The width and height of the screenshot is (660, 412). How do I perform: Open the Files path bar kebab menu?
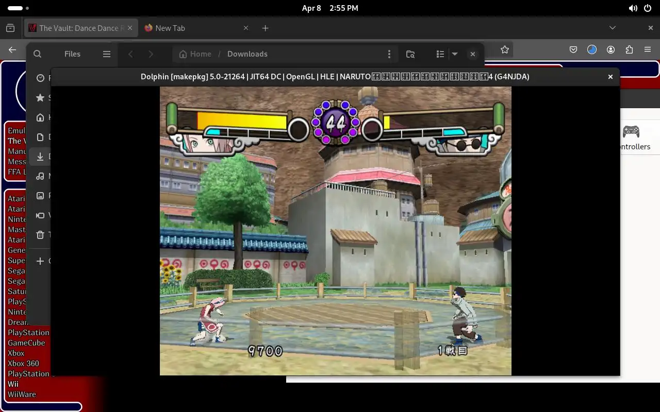click(x=389, y=54)
